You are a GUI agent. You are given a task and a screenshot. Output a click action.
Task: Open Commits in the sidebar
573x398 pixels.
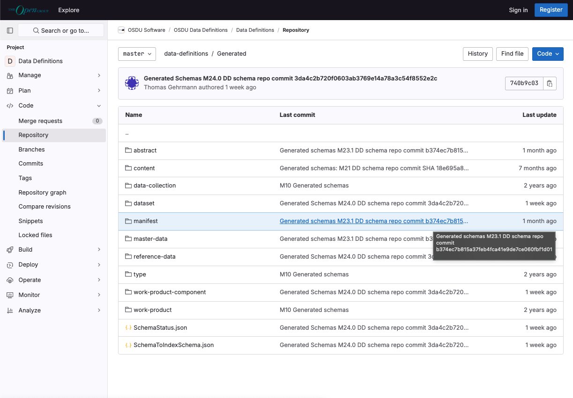[54, 164]
